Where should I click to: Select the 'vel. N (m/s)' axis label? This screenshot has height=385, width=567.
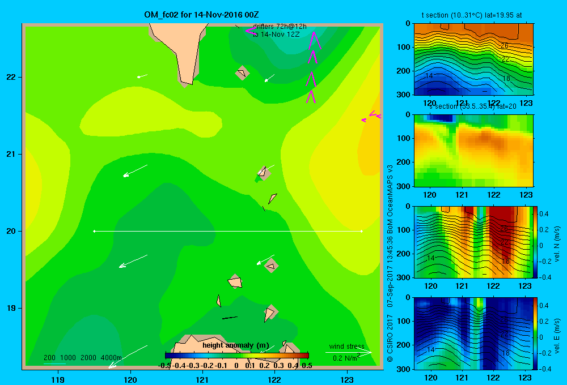pyautogui.click(x=557, y=244)
